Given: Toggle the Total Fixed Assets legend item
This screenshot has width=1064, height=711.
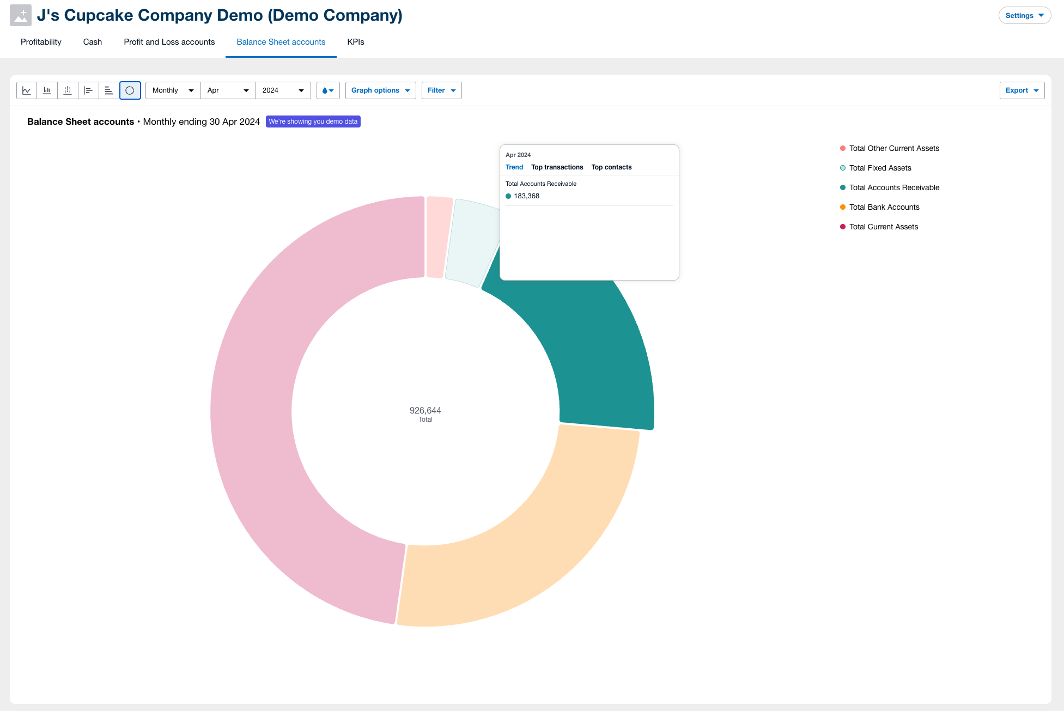Looking at the screenshot, I should tap(879, 168).
